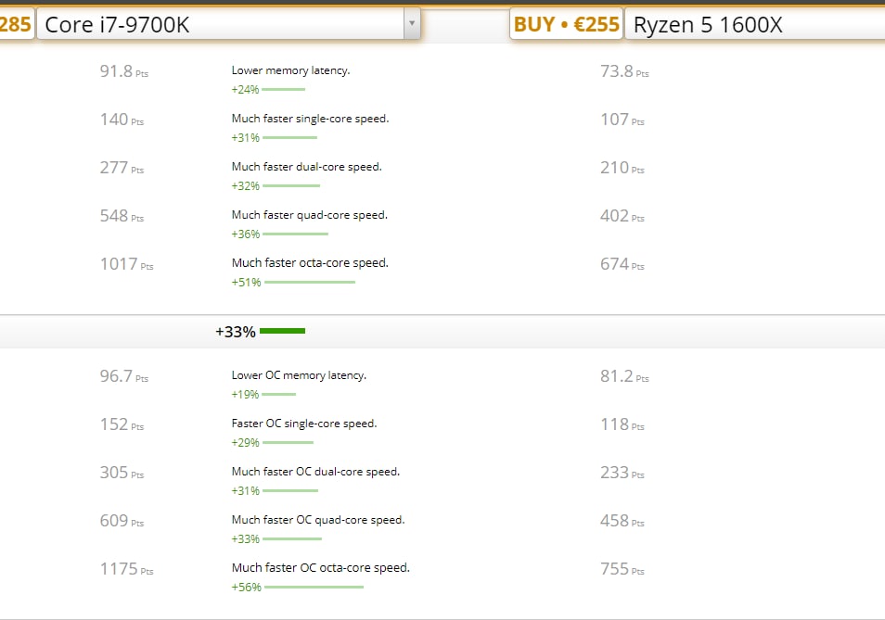Click the 152 Pts score value
This screenshot has height=620, width=885.
coord(122,424)
